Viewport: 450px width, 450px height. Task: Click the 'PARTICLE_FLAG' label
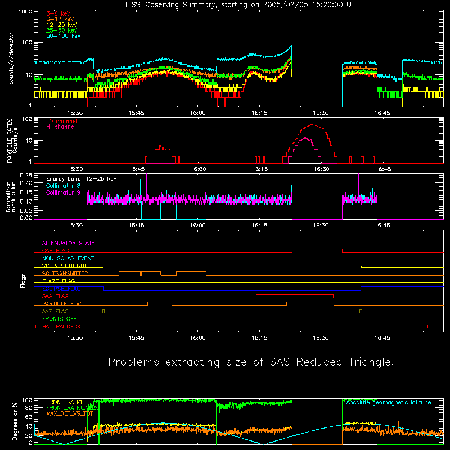63,303
